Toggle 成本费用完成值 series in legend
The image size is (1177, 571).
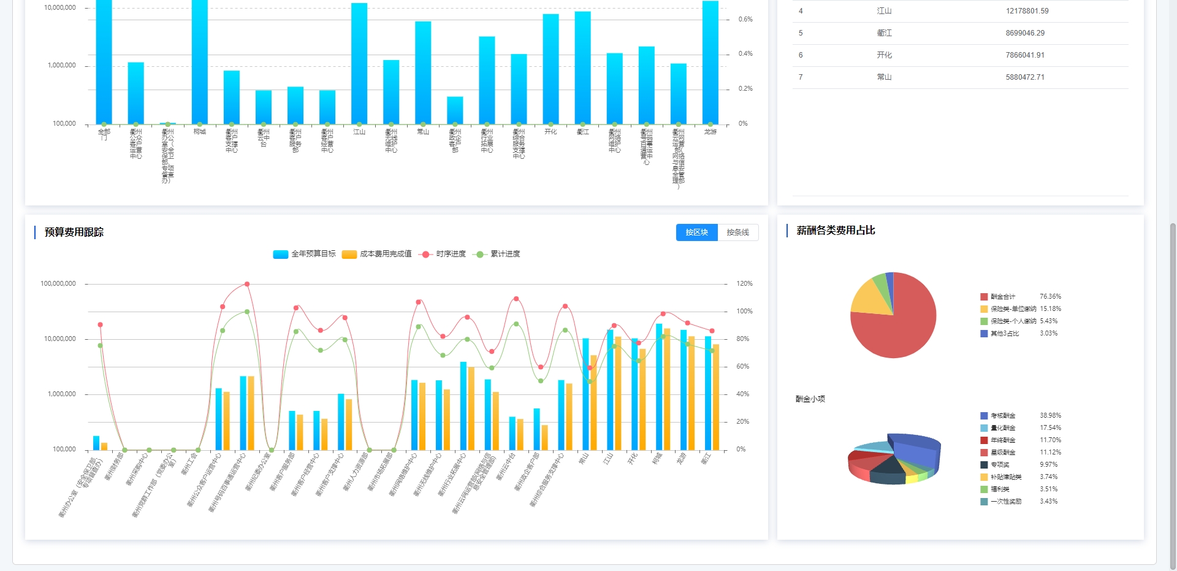coord(376,254)
